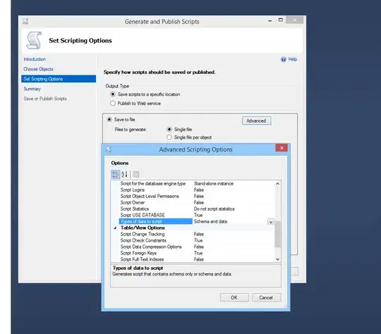Click the Generate and Publish Scripts window icon
Screen dimensions: 381x334
tap(25, 21)
